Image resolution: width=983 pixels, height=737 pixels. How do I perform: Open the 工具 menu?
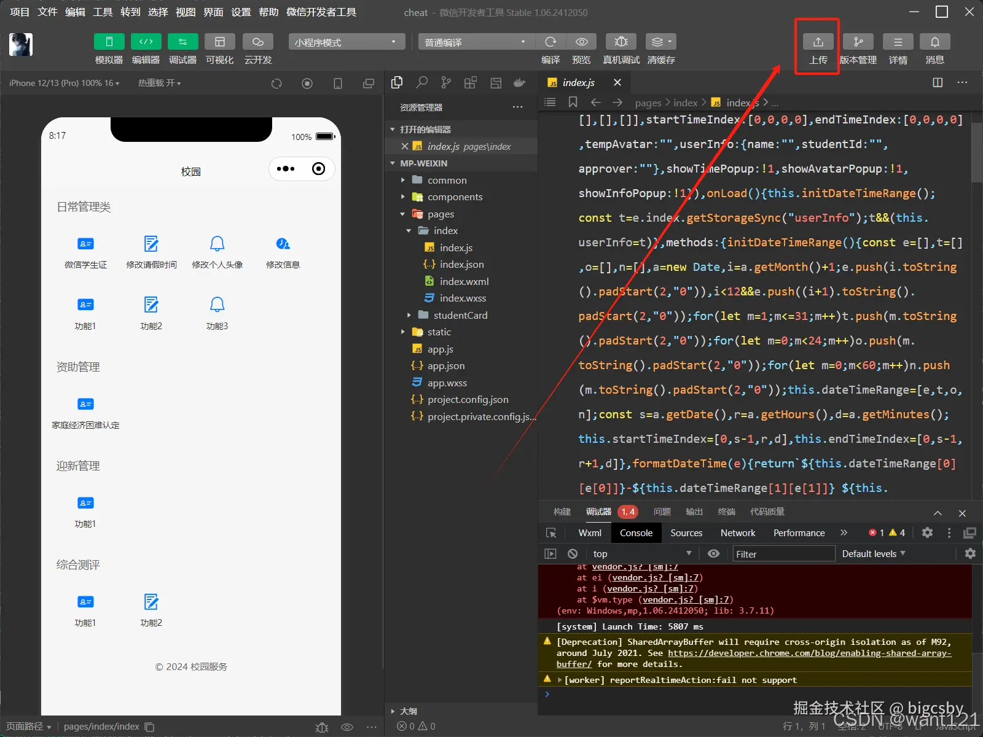103,12
